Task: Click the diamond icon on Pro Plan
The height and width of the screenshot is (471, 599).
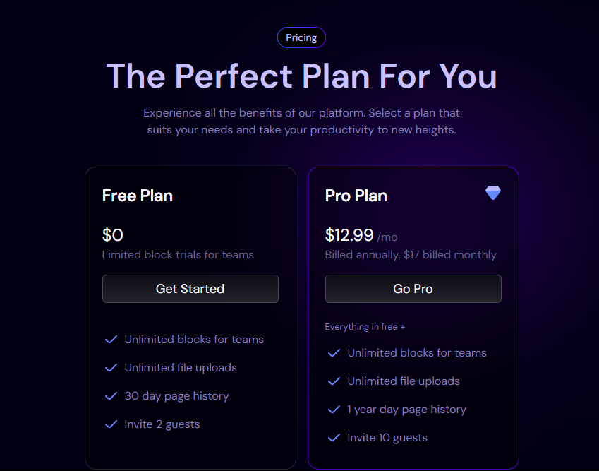Action: click(x=493, y=193)
